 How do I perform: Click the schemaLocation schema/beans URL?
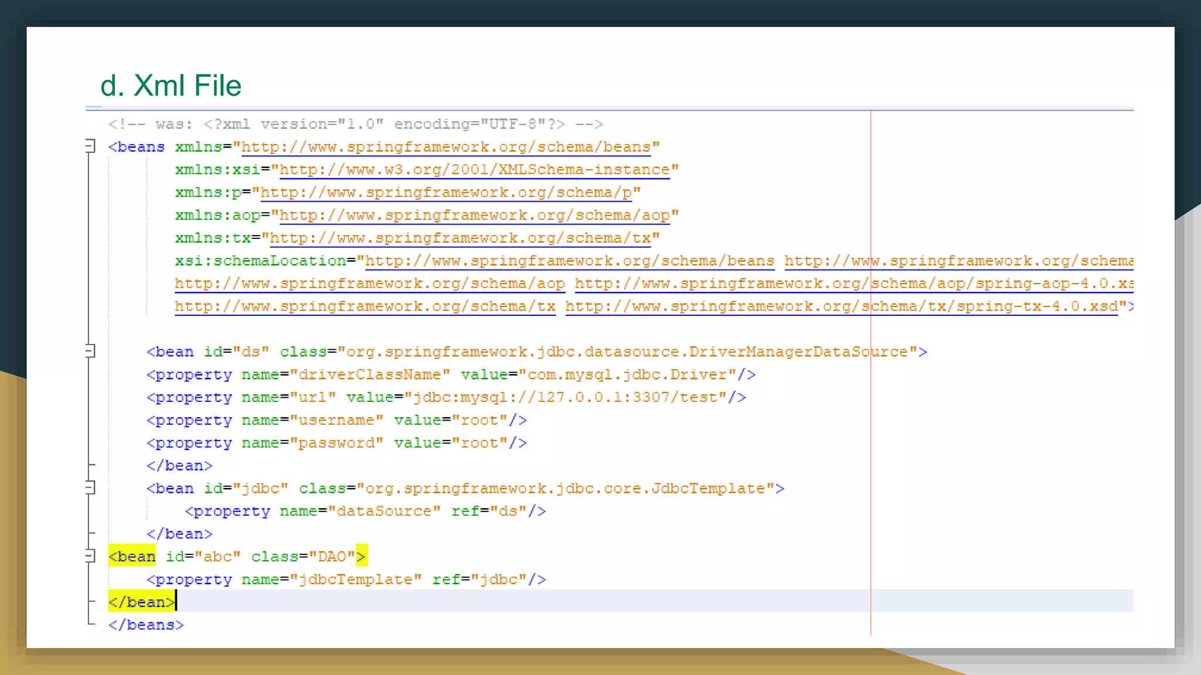point(569,261)
